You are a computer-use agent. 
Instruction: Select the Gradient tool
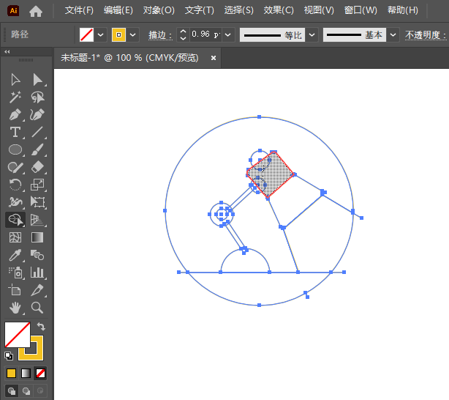click(x=37, y=237)
